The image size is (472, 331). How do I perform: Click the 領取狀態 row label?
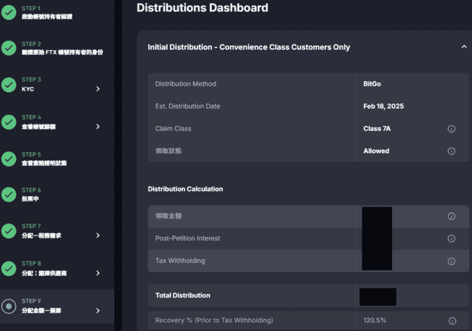(168, 151)
